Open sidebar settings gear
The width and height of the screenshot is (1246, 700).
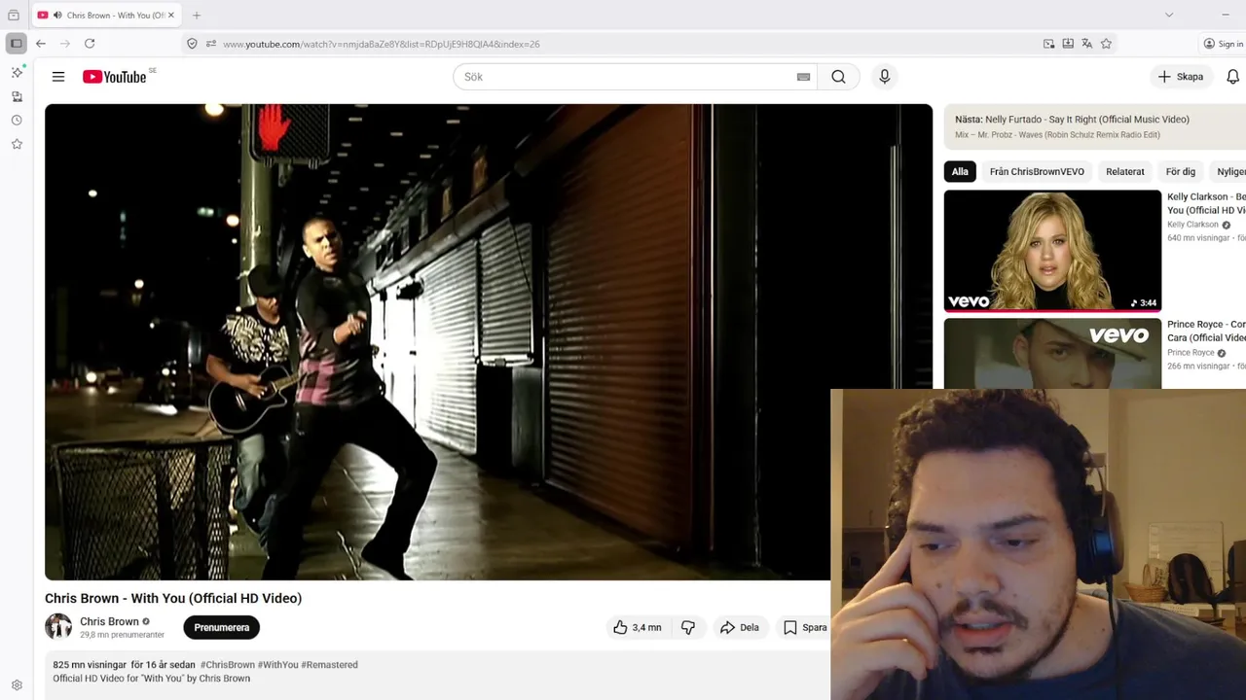tap(17, 685)
